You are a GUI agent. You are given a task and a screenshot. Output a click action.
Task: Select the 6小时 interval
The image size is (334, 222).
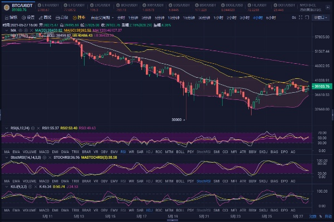click(271, 18)
